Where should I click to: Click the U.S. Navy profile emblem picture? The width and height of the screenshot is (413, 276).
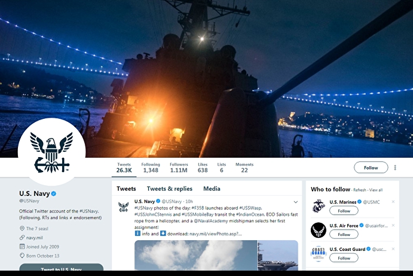[51, 152]
